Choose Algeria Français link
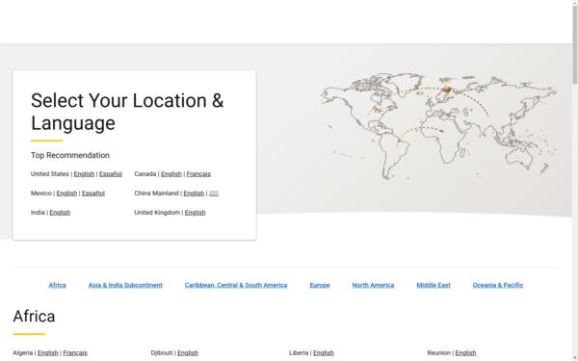Screen dimensions: 578x361 click(75, 353)
